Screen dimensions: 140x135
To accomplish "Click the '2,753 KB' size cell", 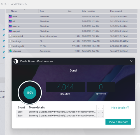I will tap(76, 46).
